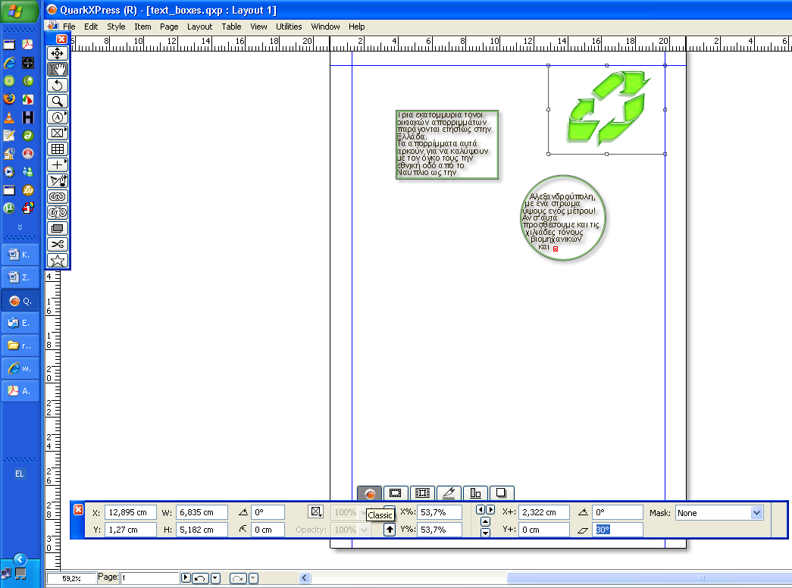Click the Y% picture scale field
Screen dimensions: 792x588
(440, 530)
